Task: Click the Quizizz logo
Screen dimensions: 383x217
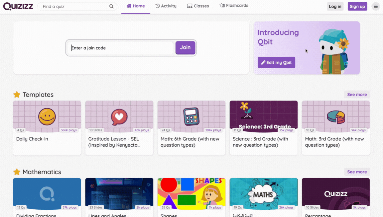Action: click(18, 6)
